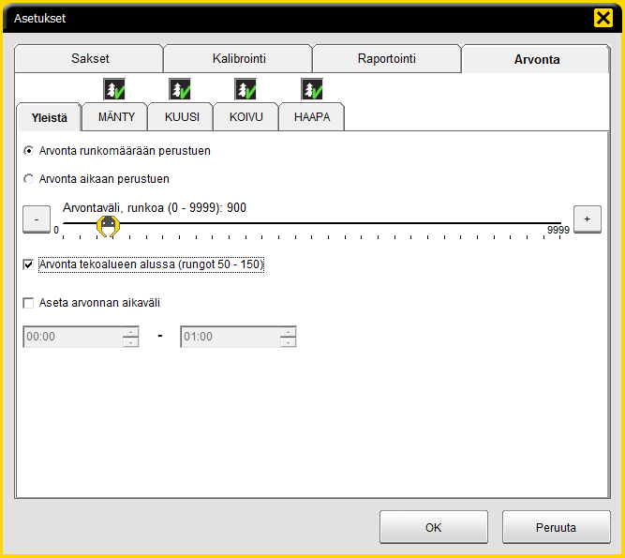
Task: Decrement the 01:00 time with down arrow
Action: tap(289, 342)
